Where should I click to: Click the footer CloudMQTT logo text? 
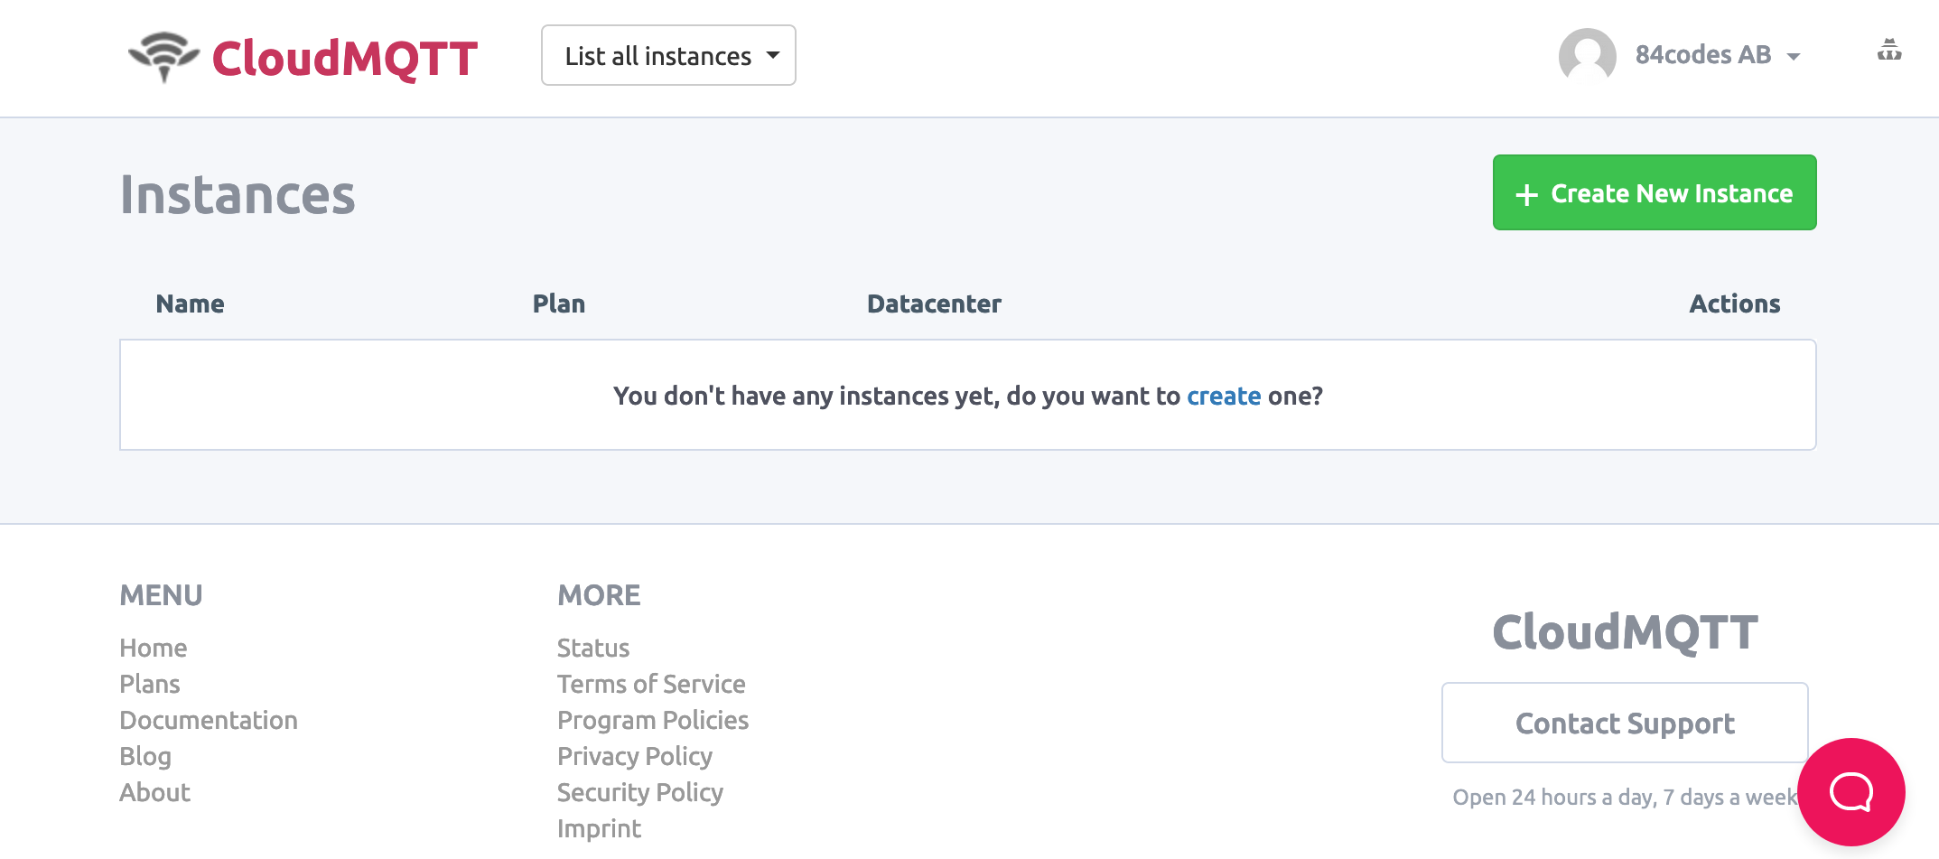[1625, 631]
